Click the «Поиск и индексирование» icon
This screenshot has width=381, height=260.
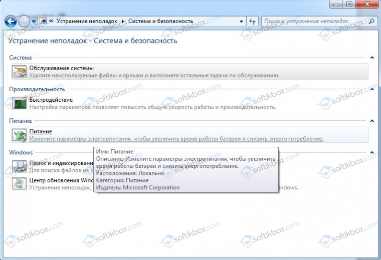[19, 166]
